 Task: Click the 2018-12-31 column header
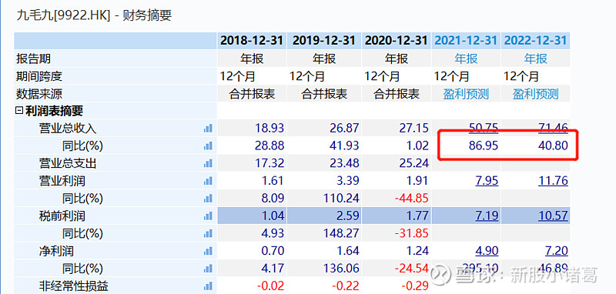click(x=252, y=41)
